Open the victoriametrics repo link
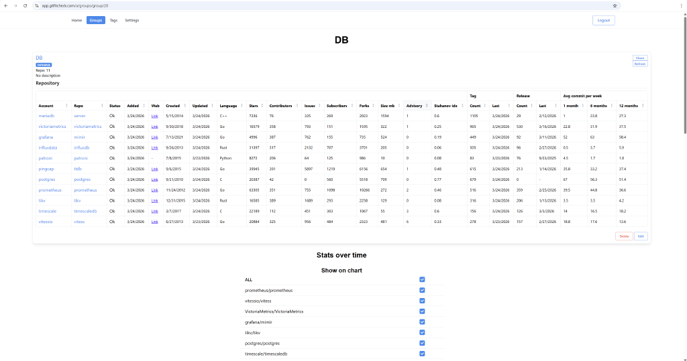This screenshot has width=687, height=361. (x=88, y=127)
